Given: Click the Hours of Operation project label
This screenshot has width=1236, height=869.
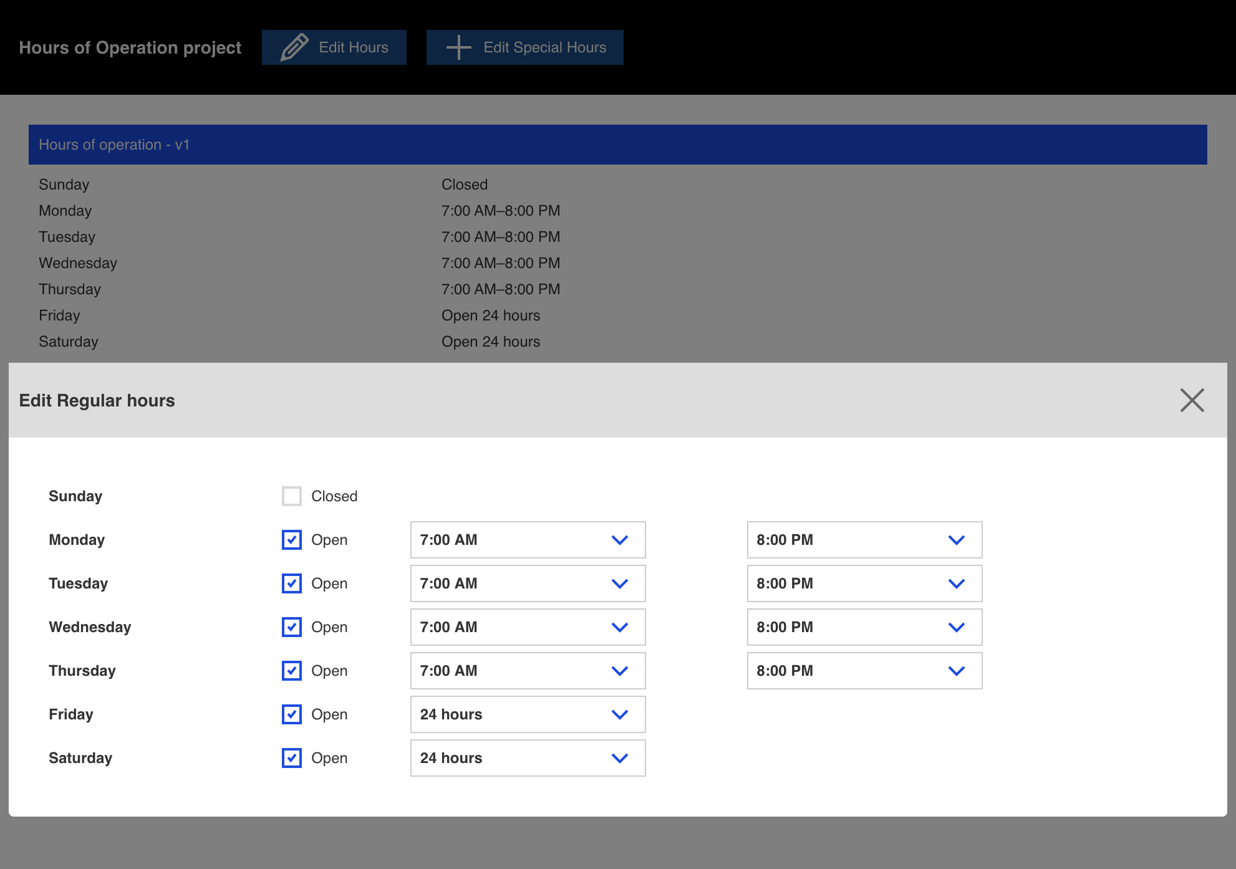Looking at the screenshot, I should (x=131, y=47).
